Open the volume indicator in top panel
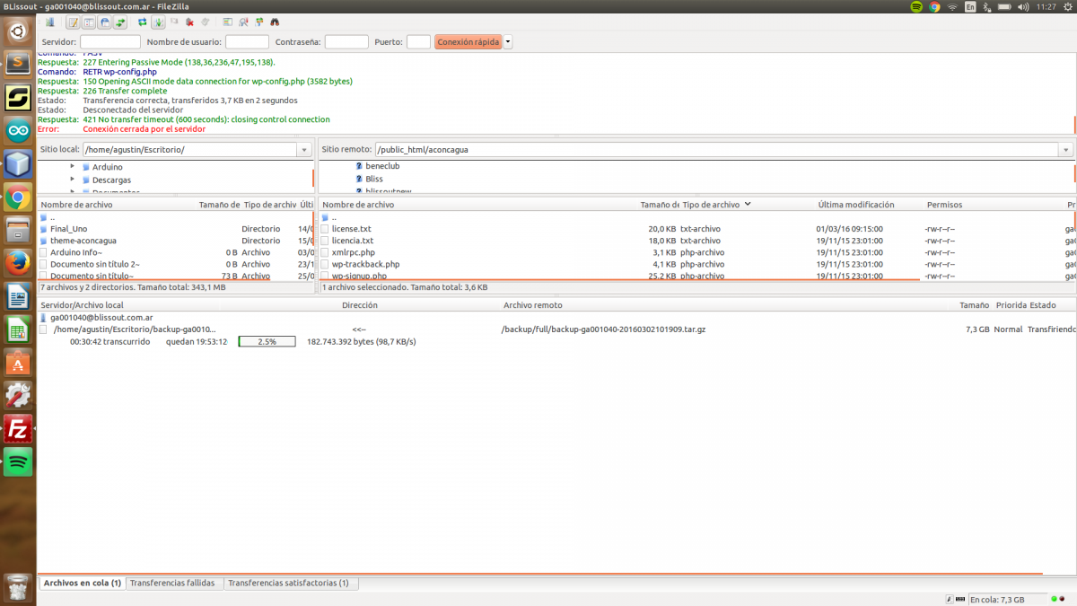Image resolution: width=1077 pixels, height=606 pixels. click(1022, 6)
